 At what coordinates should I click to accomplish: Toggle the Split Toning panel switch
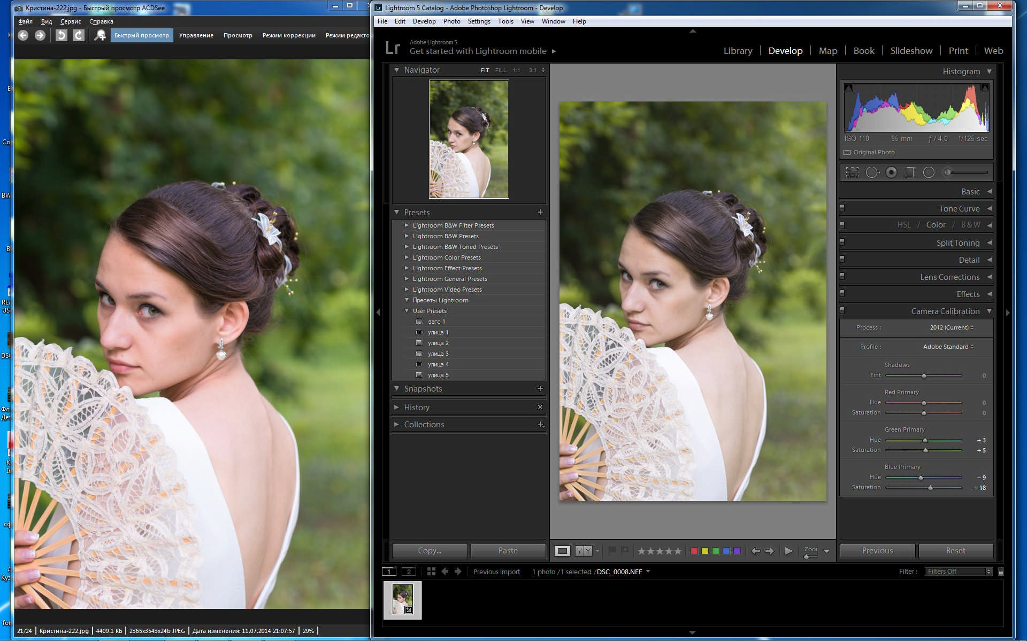point(842,242)
